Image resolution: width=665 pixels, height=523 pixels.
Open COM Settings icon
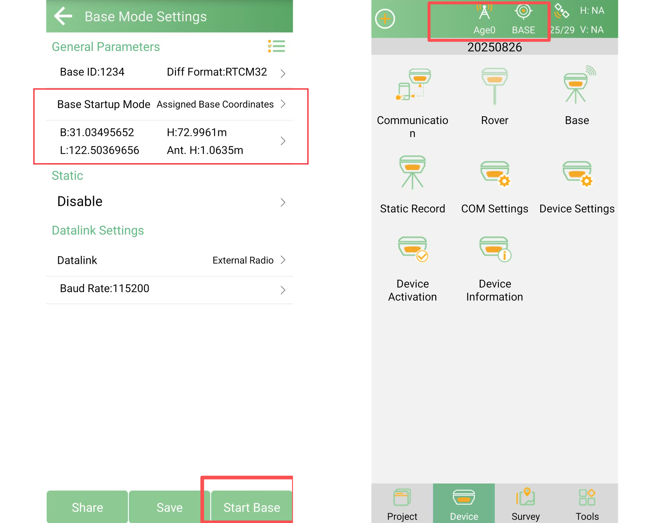click(495, 174)
